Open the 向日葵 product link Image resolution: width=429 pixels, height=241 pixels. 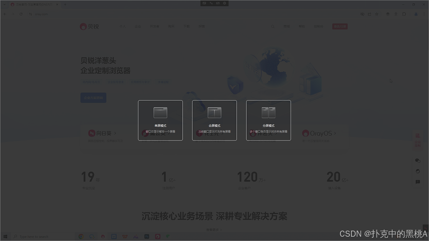click(x=102, y=133)
